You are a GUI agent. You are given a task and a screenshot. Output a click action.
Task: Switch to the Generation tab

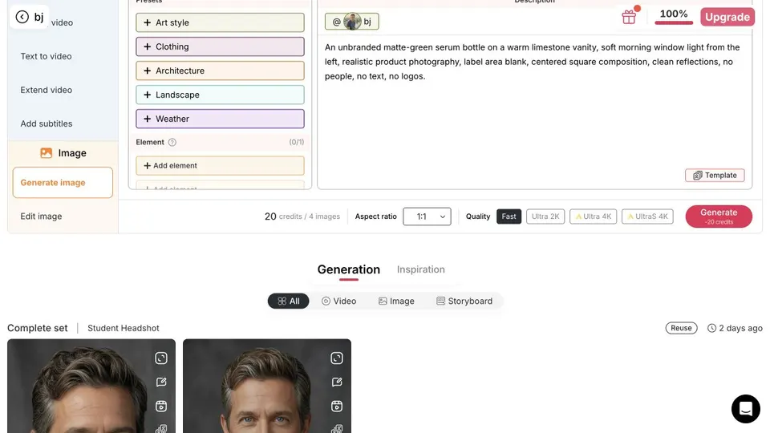click(x=349, y=269)
